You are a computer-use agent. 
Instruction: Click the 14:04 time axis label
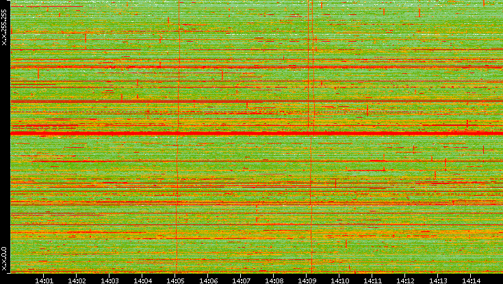coord(142,281)
